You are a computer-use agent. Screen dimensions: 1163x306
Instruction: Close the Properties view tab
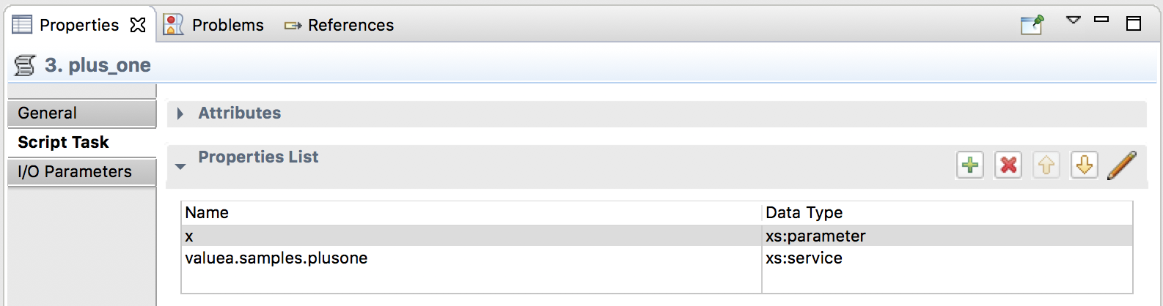138,25
